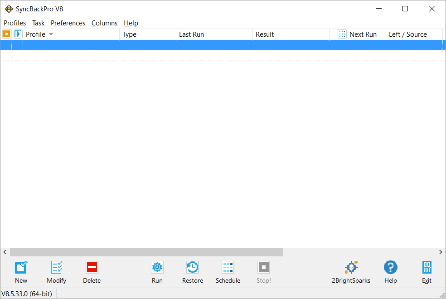This screenshot has width=446, height=299.
Task: Click the New profile icon
Action: [x=21, y=267]
